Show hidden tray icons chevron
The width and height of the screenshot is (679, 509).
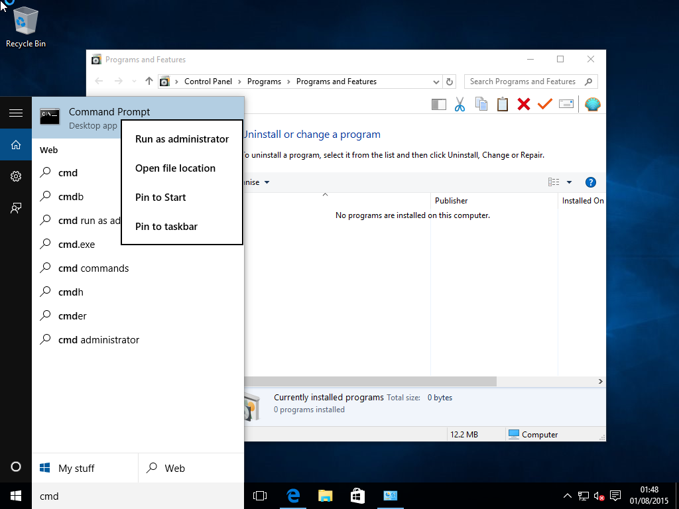click(x=568, y=496)
